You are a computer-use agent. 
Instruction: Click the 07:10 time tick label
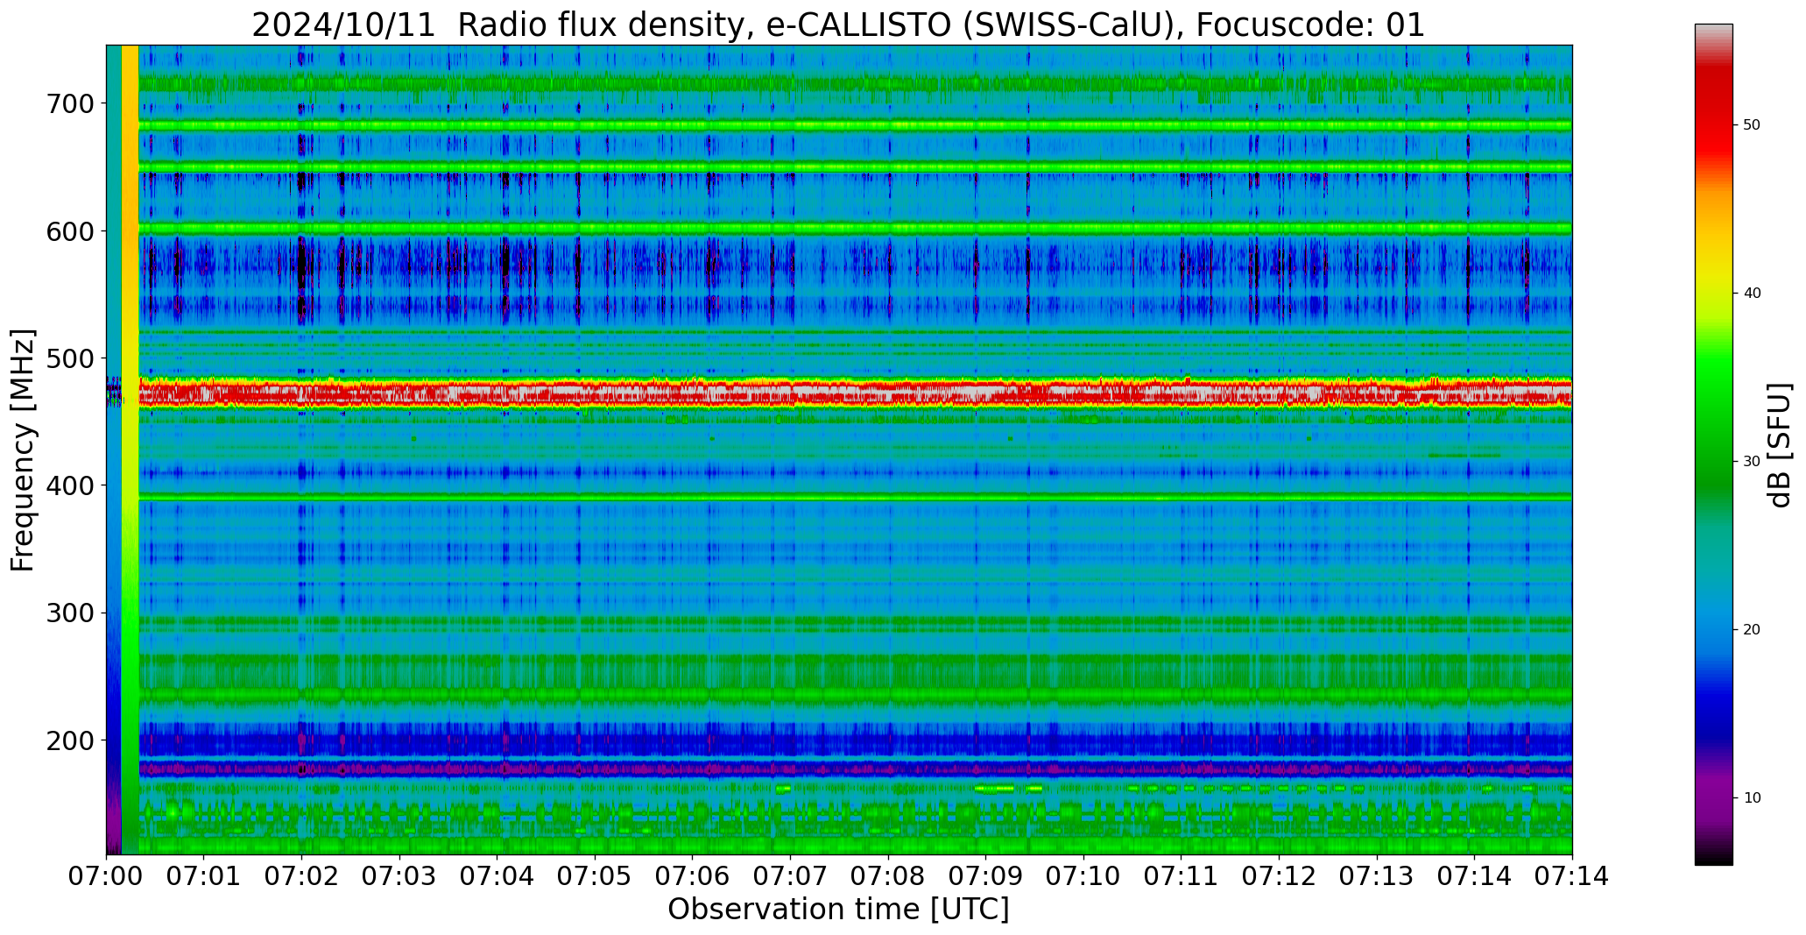(1083, 875)
